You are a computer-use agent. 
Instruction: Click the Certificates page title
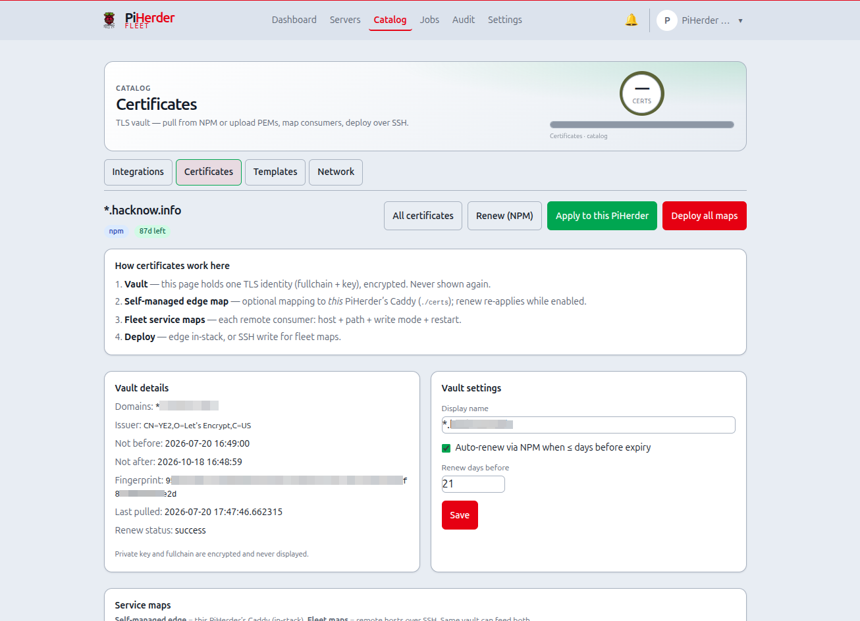click(157, 105)
